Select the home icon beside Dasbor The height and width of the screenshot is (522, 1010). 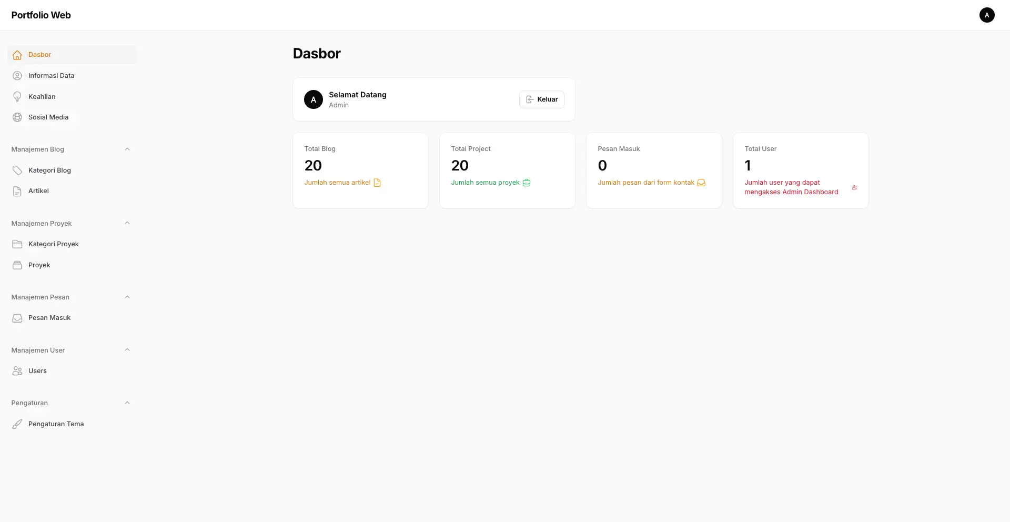17,55
